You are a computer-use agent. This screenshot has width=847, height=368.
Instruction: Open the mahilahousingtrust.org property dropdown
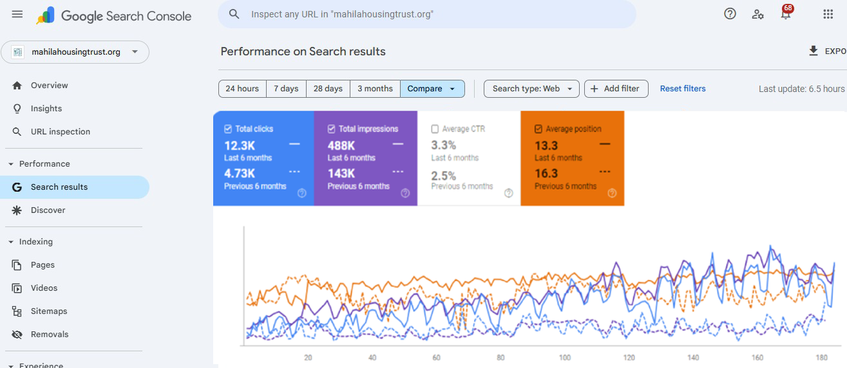(x=75, y=52)
